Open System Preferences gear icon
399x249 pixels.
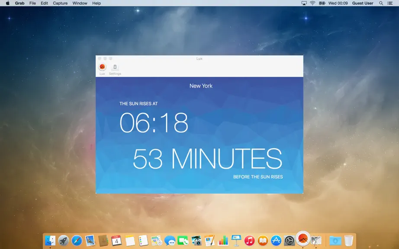[x=290, y=240]
